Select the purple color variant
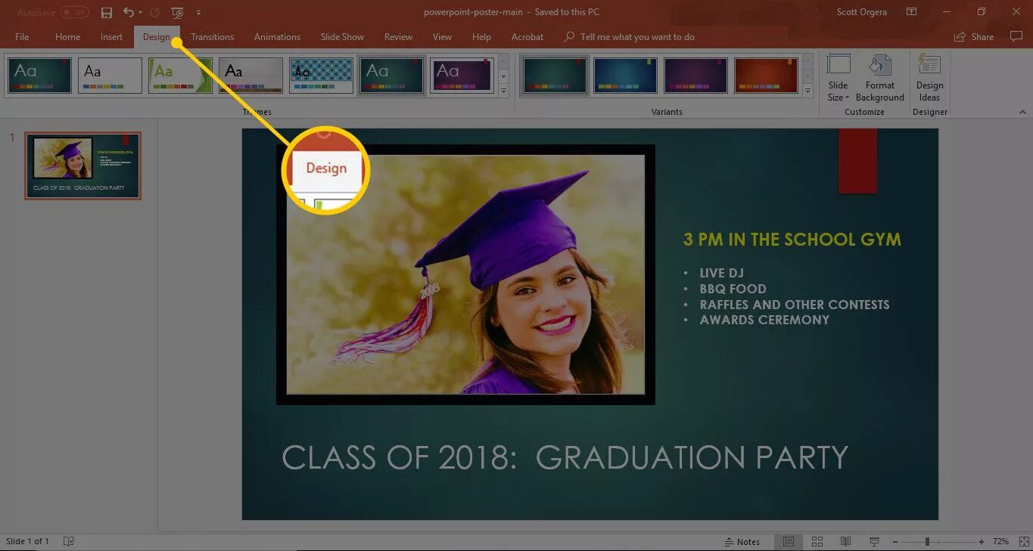 click(x=695, y=76)
